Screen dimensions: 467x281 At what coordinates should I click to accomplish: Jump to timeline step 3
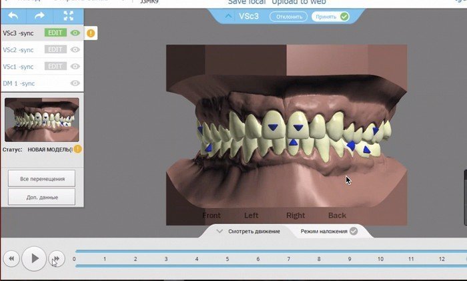pyautogui.click(x=166, y=259)
